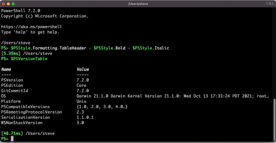Maximize the terminal using green button
Image resolution: width=276 pixels, height=143 pixels.
tap(13, 4)
